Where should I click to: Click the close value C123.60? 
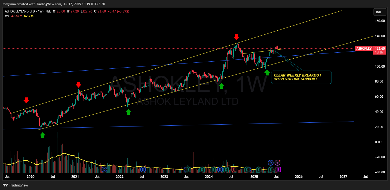(100, 11)
